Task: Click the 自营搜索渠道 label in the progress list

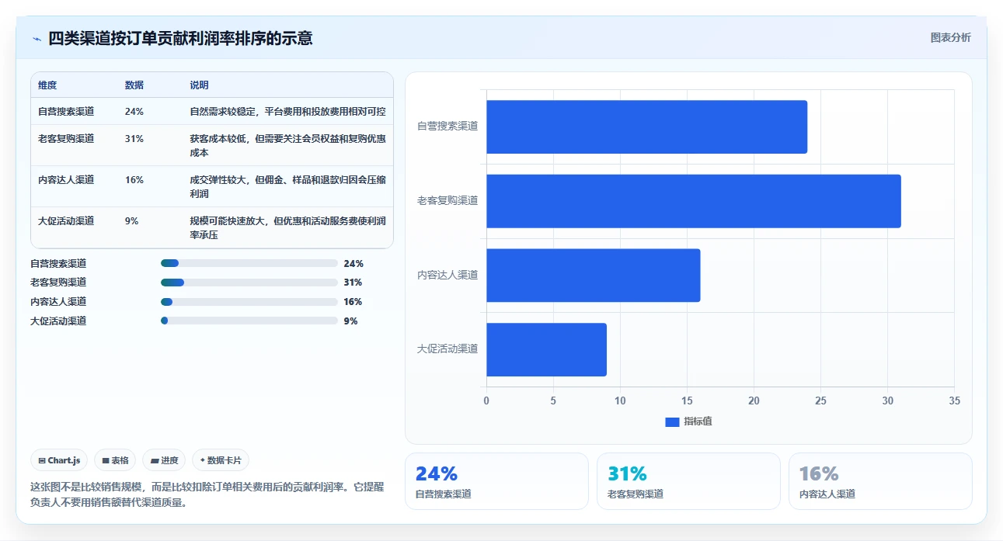Action: click(x=58, y=264)
